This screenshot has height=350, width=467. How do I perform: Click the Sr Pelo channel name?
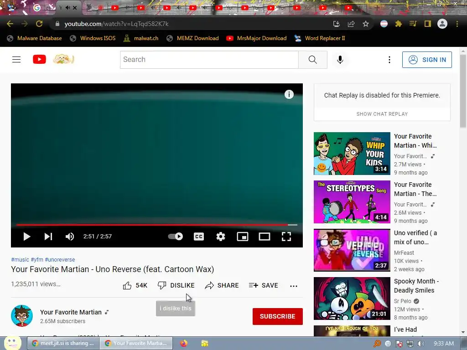[x=402, y=301]
